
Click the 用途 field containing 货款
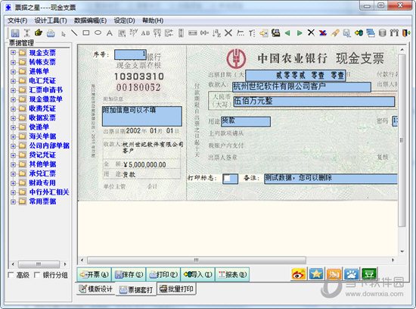246,121
